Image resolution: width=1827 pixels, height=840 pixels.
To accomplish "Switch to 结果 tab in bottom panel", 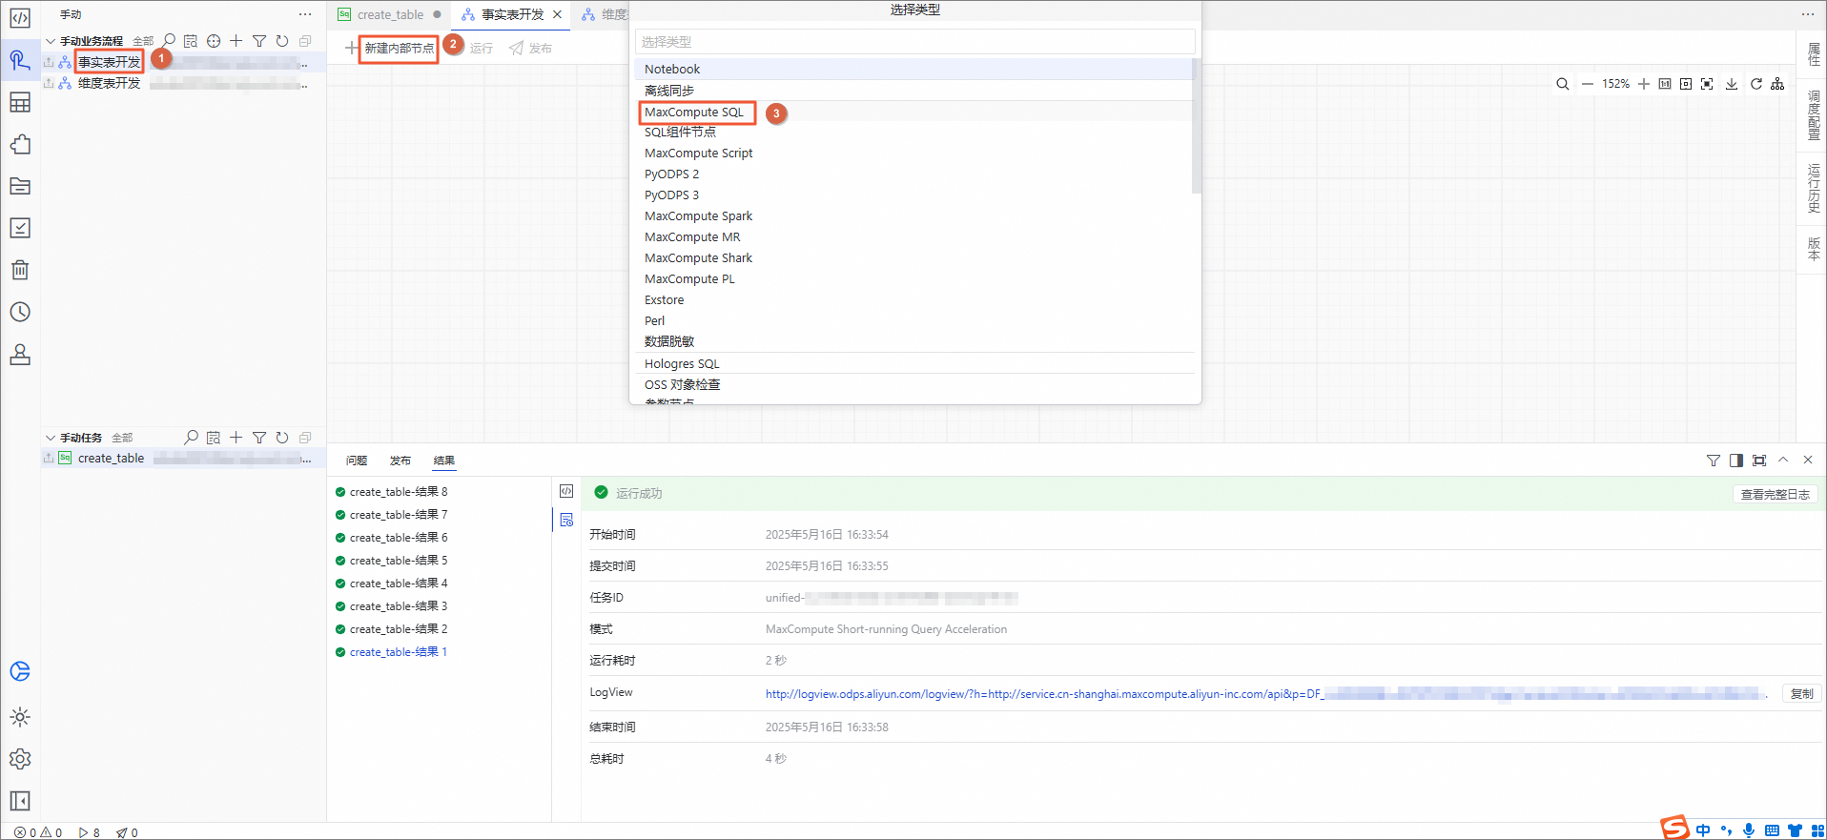I will click(x=444, y=461).
